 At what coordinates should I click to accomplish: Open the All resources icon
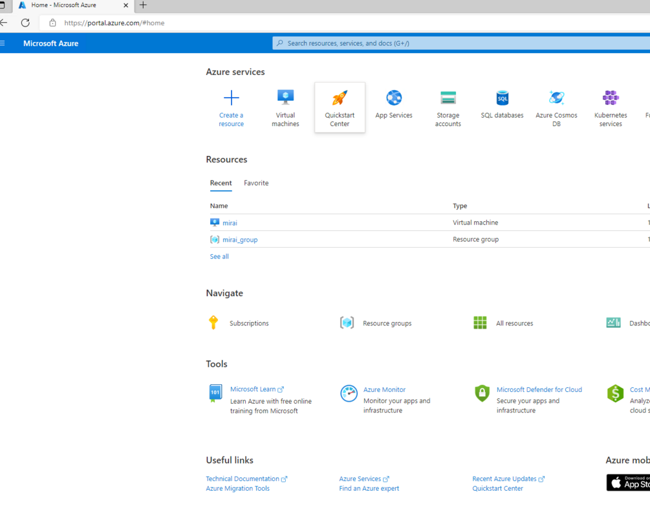click(x=481, y=322)
